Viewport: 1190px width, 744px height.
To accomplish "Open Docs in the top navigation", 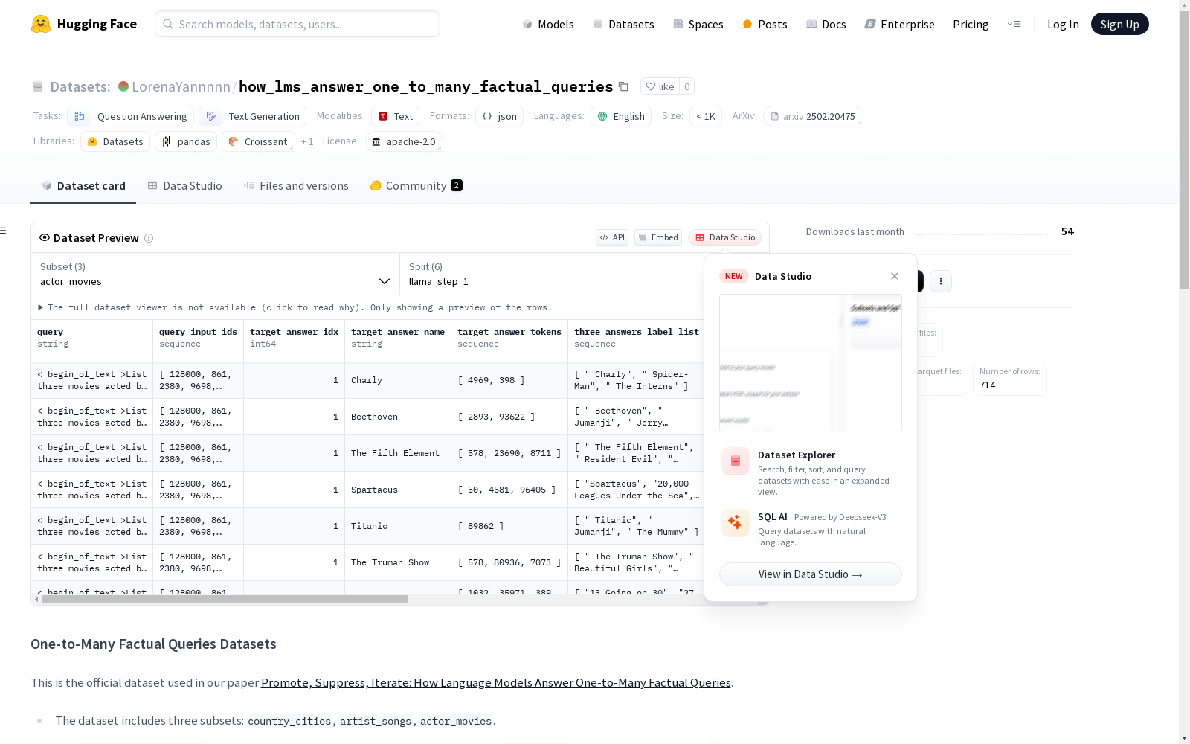I will tap(826, 24).
